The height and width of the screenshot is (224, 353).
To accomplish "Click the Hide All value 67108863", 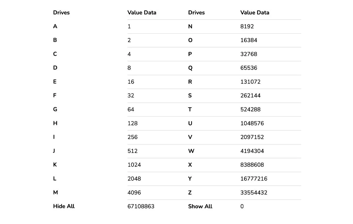I will (x=141, y=207).
